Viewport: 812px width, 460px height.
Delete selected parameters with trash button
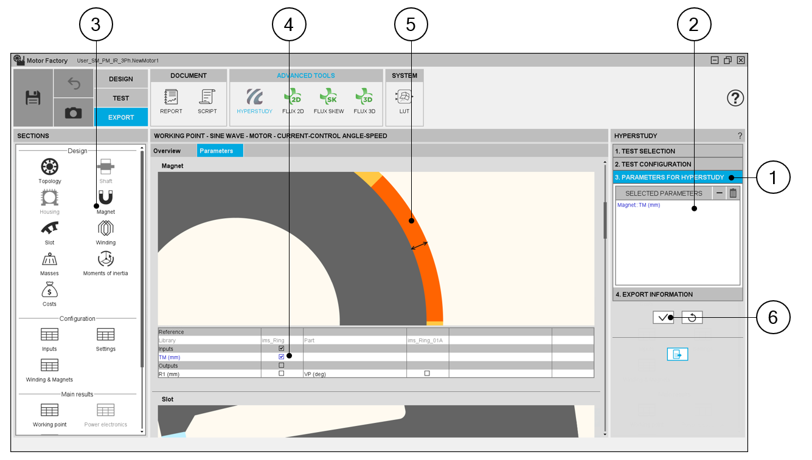[733, 193]
